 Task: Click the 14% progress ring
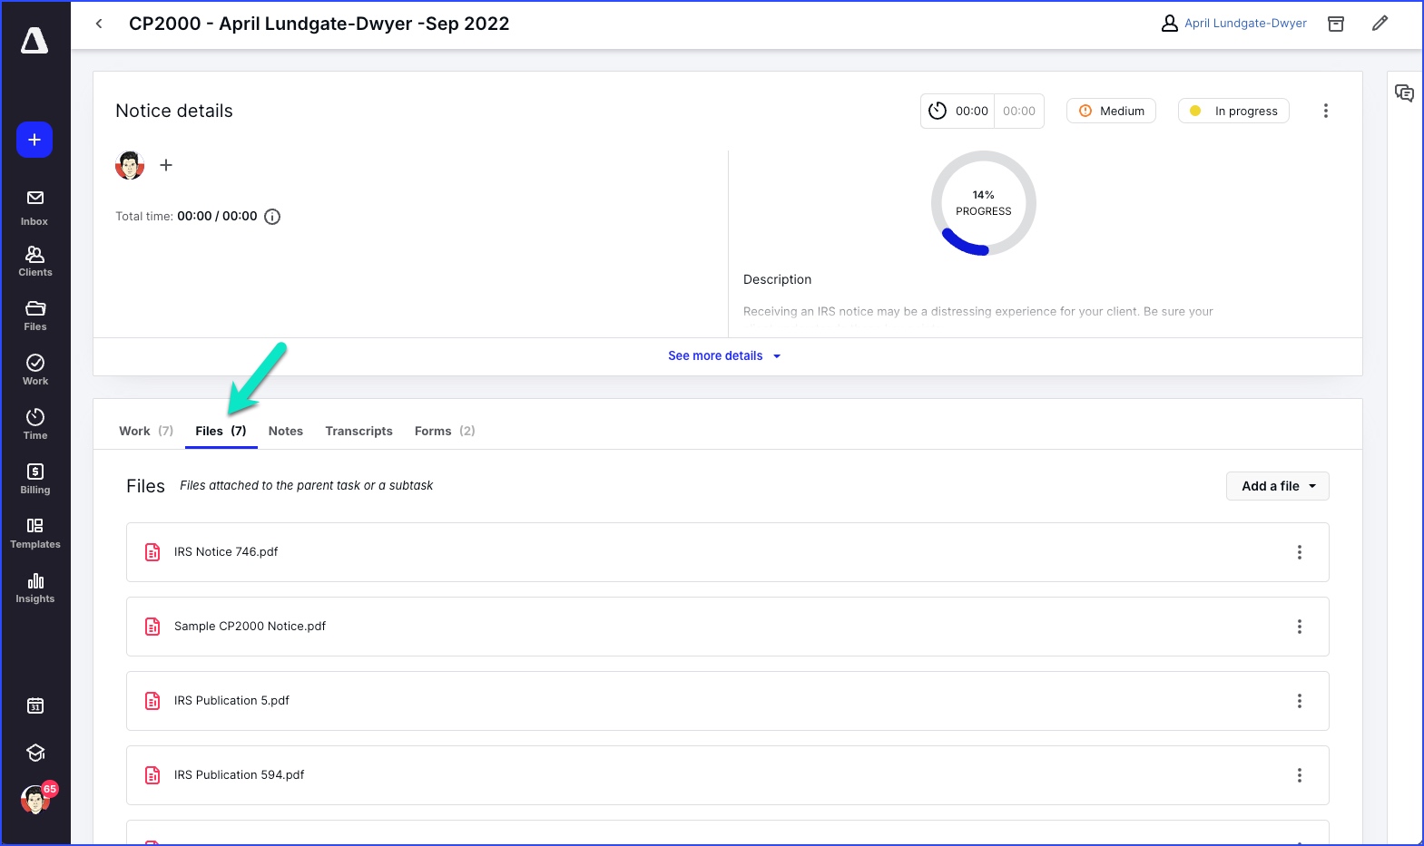pyautogui.click(x=983, y=203)
